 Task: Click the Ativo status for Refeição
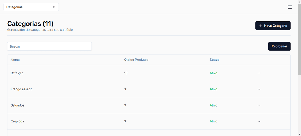click(x=213, y=73)
